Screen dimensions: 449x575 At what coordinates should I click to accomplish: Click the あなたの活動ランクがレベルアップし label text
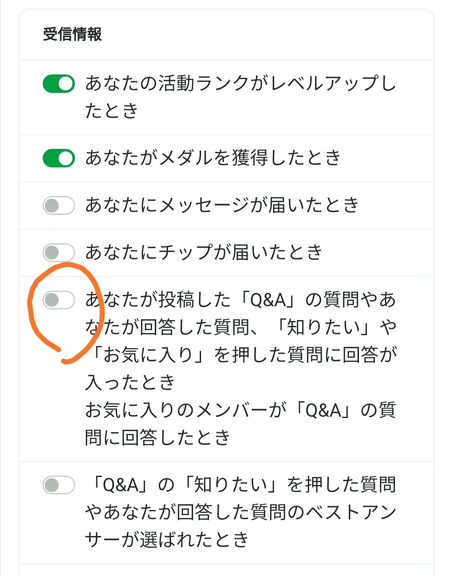point(240,84)
